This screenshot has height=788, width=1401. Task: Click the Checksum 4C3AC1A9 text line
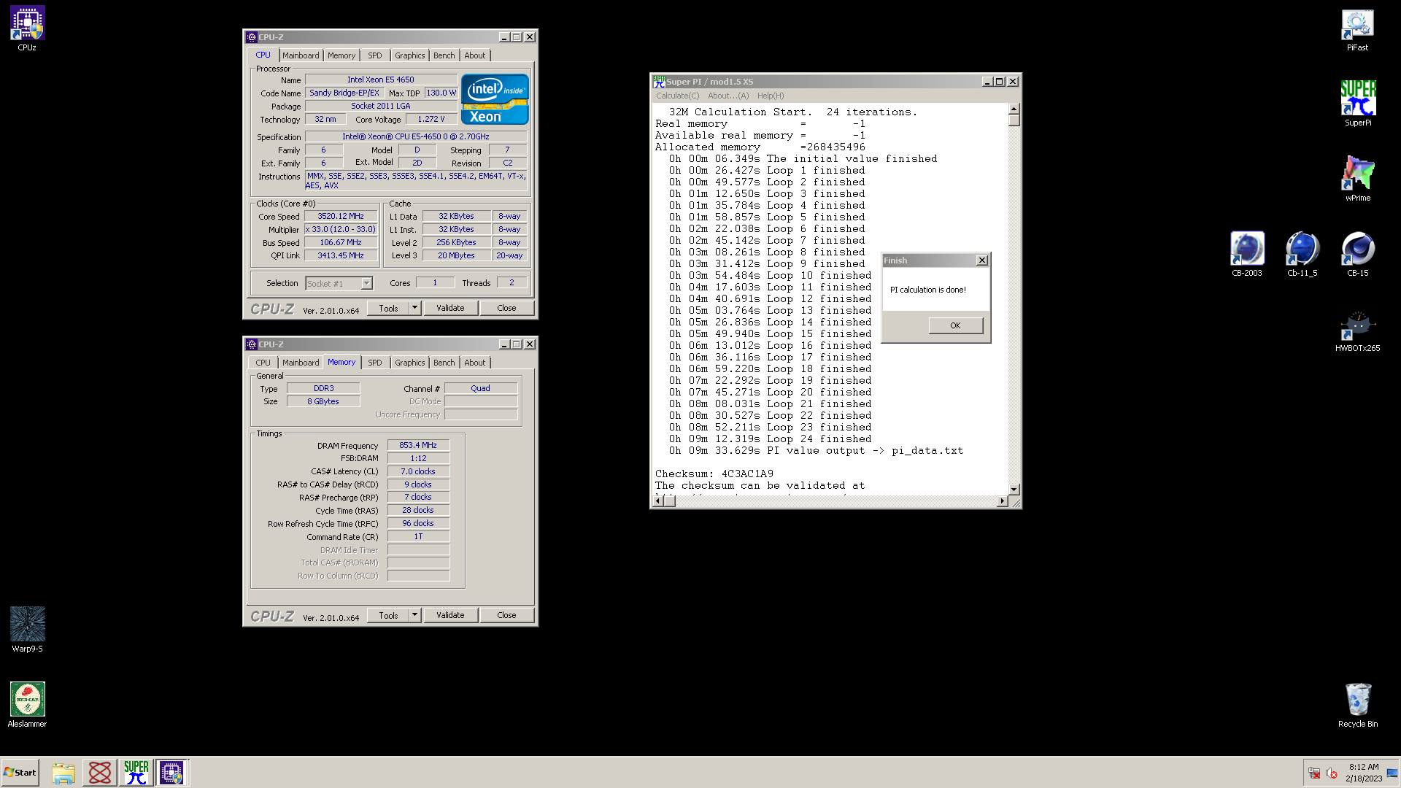pyautogui.click(x=714, y=474)
